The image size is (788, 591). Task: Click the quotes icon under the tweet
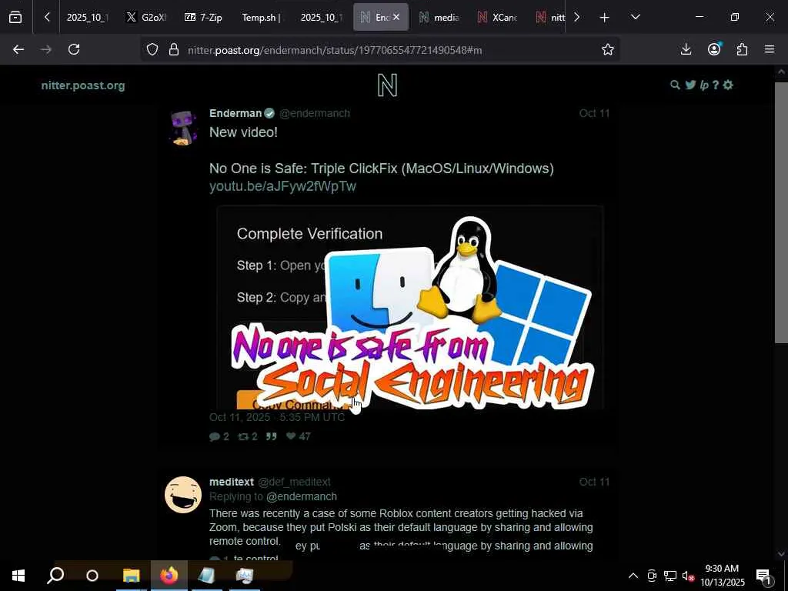pos(272,436)
